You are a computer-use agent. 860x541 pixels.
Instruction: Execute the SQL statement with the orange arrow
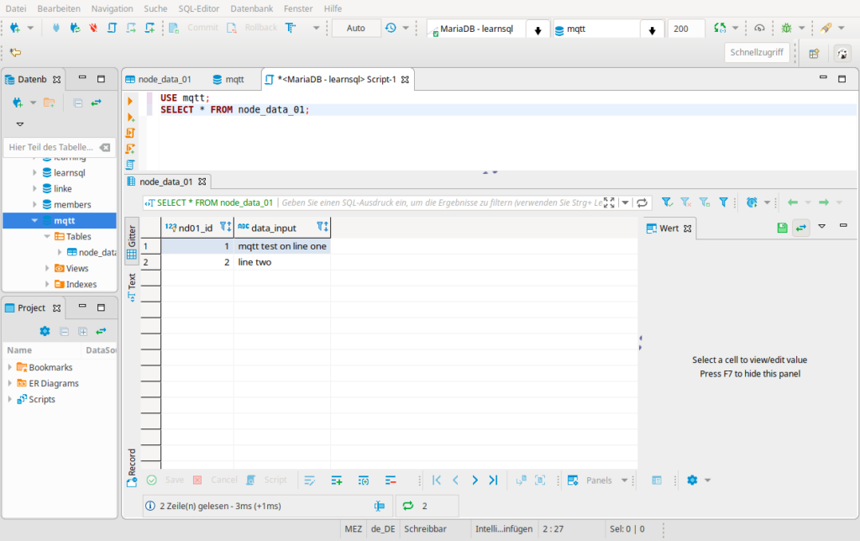pos(130,101)
